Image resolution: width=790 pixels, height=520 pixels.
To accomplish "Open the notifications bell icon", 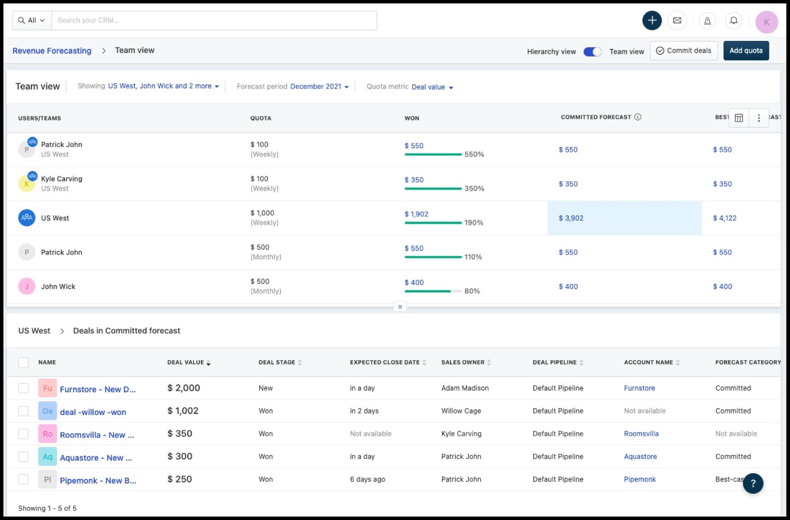I will tap(734, 21).
